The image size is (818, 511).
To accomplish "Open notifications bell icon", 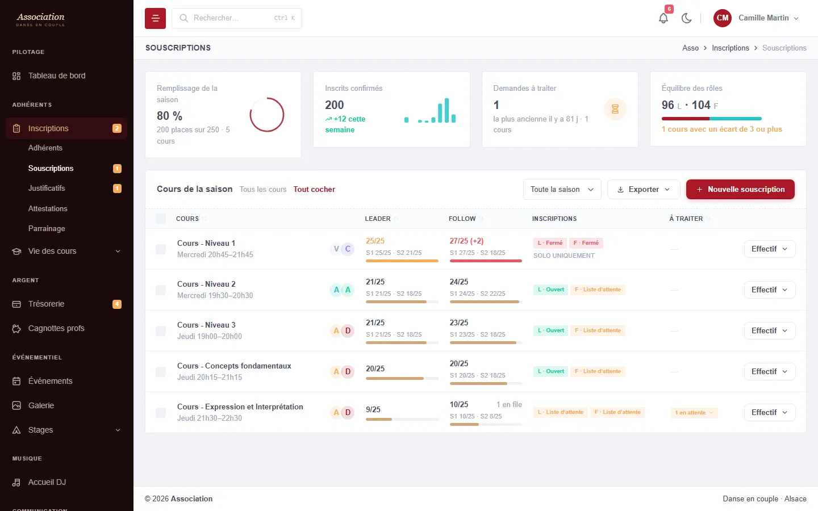I will [663, 18].
